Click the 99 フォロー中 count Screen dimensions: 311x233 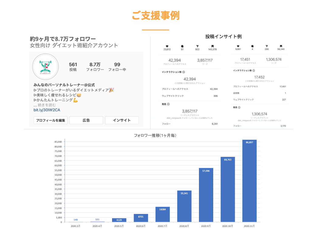(117, 67)
